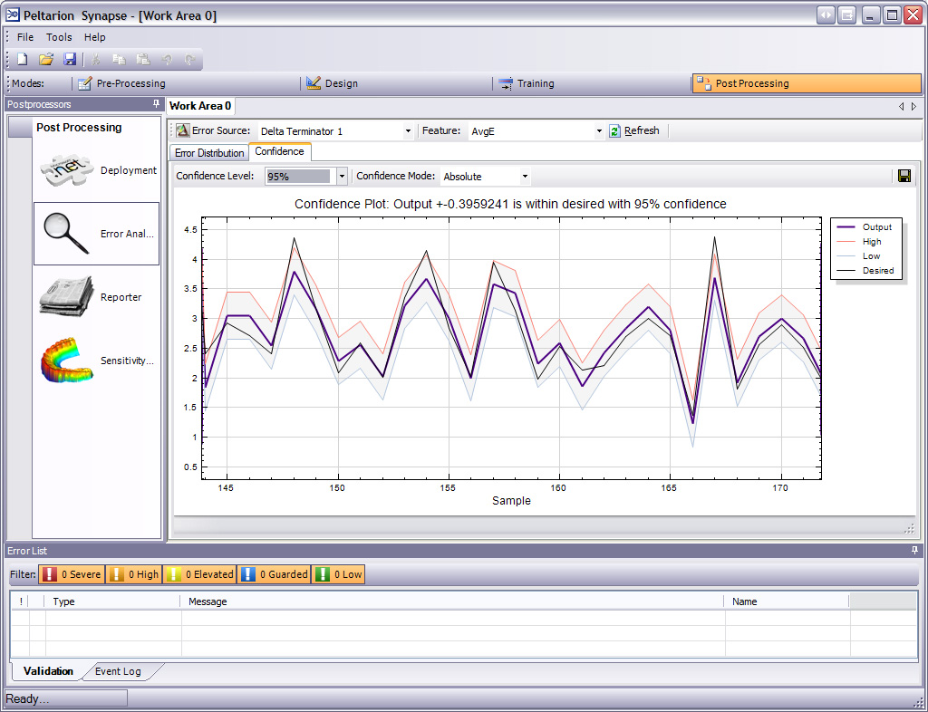Click the Message column header
This screenshot has height=712, width=928.
click(208, 601)
